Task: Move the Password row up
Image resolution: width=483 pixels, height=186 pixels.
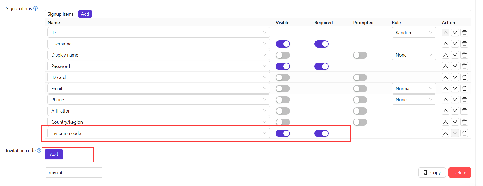Action: [446, 66]
